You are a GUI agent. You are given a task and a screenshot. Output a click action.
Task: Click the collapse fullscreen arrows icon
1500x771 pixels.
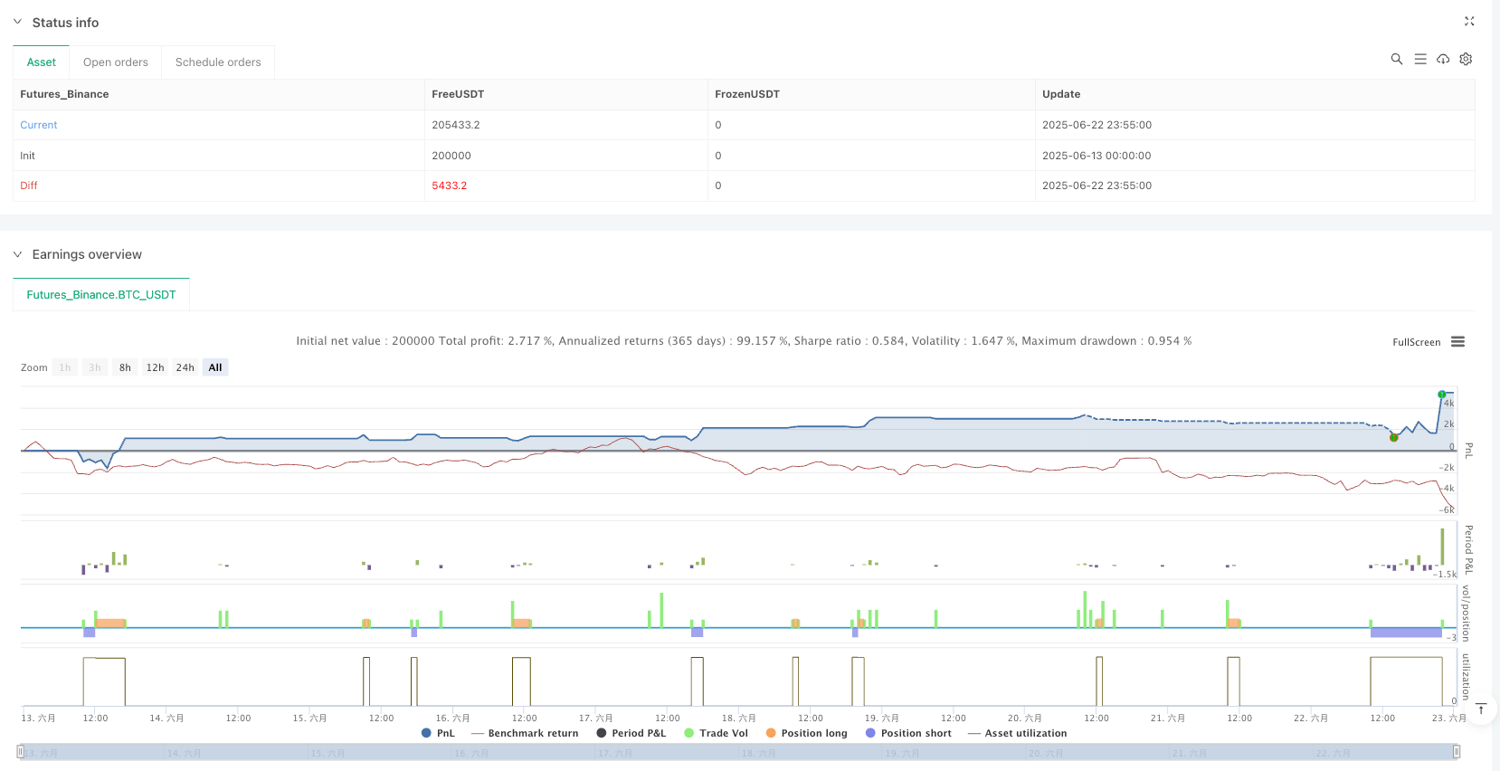pos(1469,22)
